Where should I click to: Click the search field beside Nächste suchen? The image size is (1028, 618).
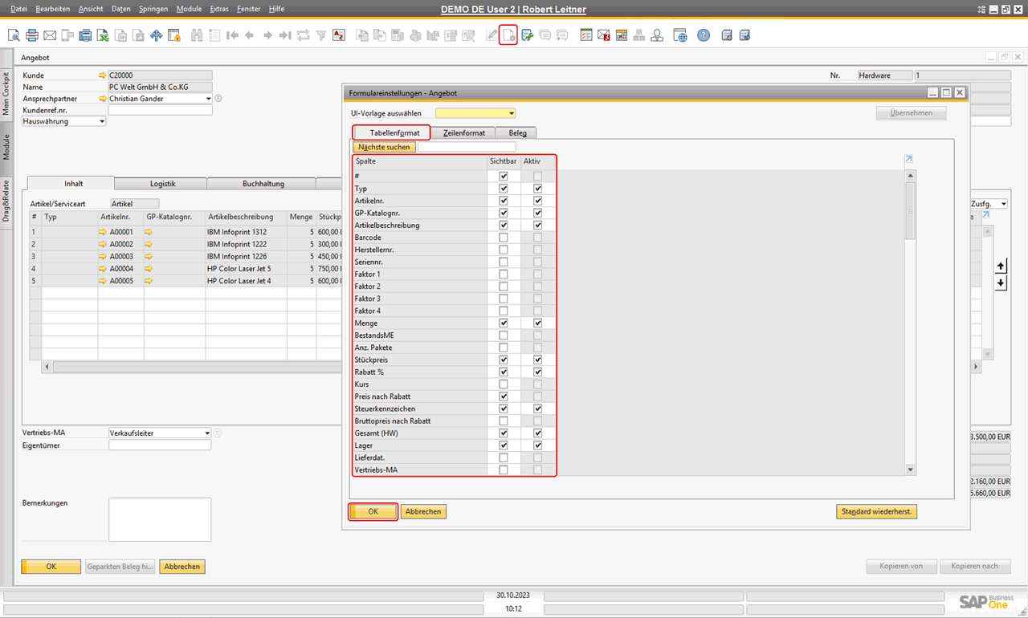coord(467,147)
